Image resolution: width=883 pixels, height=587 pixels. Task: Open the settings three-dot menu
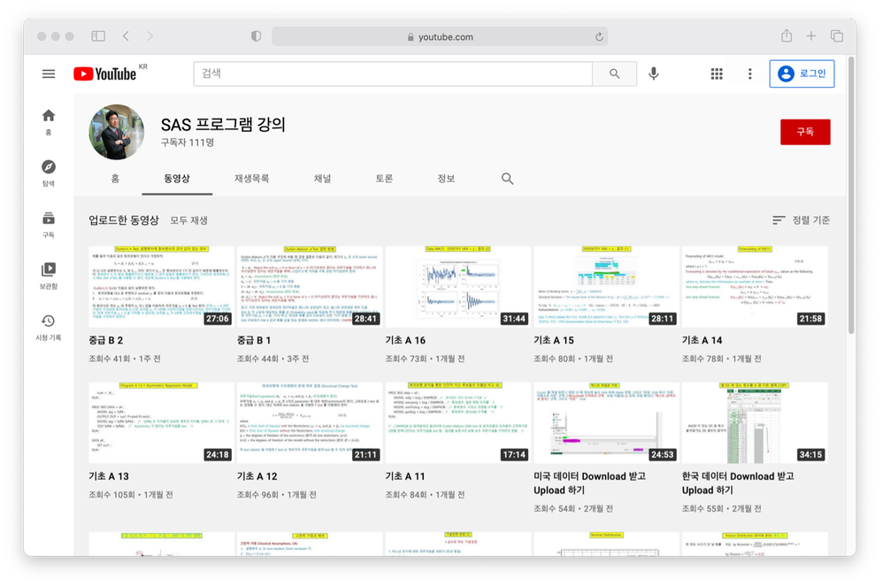[749, 73]
